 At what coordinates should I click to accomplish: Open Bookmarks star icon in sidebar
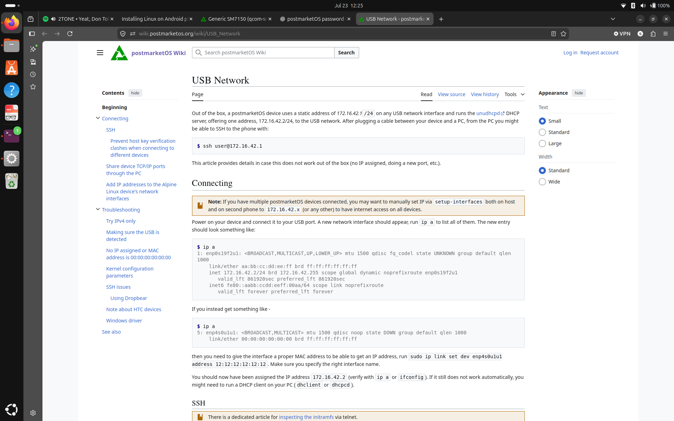pyautogui.click(x=33, y=87)
